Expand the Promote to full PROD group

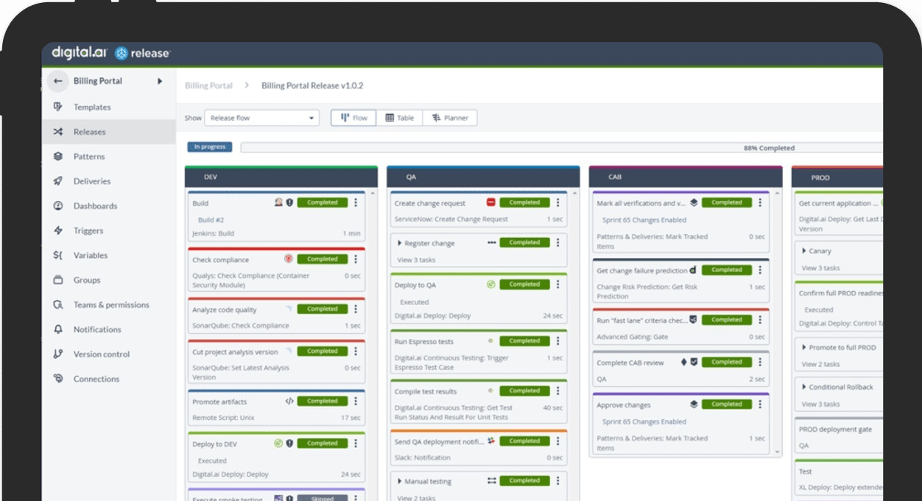[804, 348]
